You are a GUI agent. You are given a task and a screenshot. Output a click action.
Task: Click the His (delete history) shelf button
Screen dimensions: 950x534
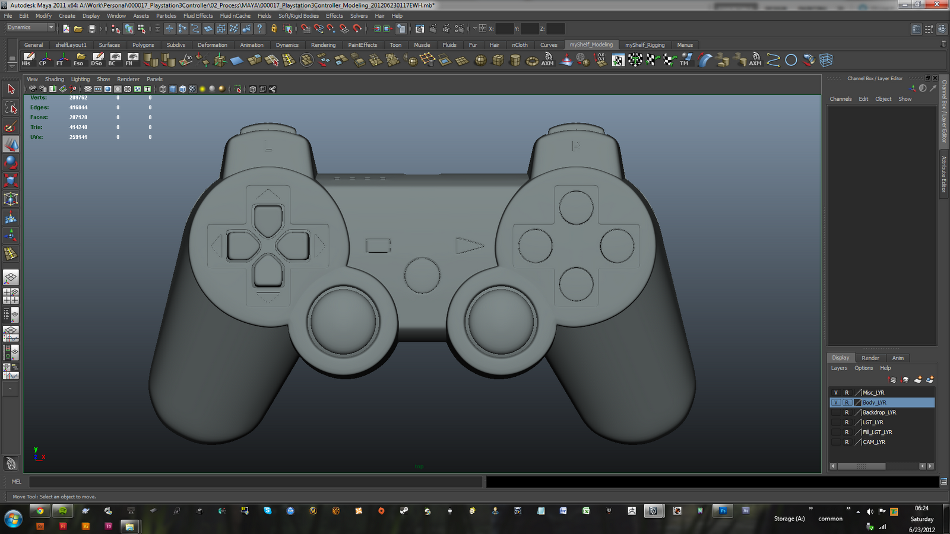[x=27, y=59]
